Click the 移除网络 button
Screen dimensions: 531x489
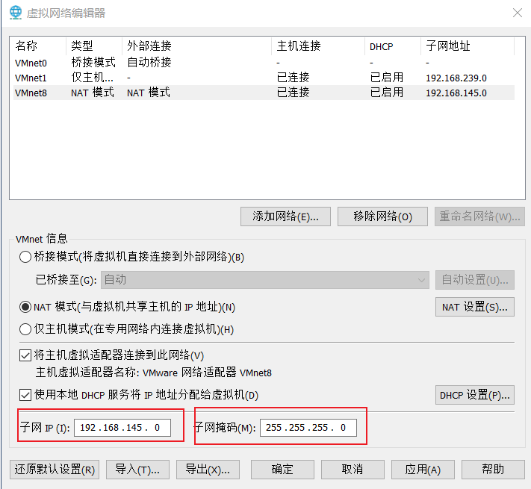384,217
